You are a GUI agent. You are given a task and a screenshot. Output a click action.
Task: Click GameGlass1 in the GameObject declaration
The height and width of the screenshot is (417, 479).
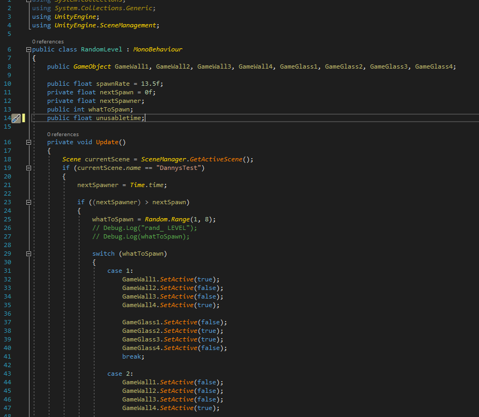point(298,66)
